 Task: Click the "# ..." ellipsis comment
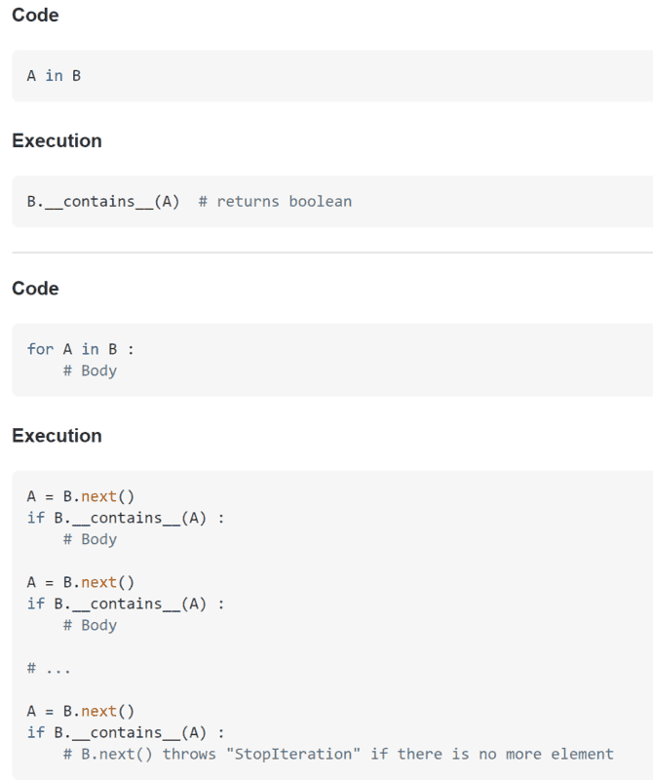tap(49, 668)
